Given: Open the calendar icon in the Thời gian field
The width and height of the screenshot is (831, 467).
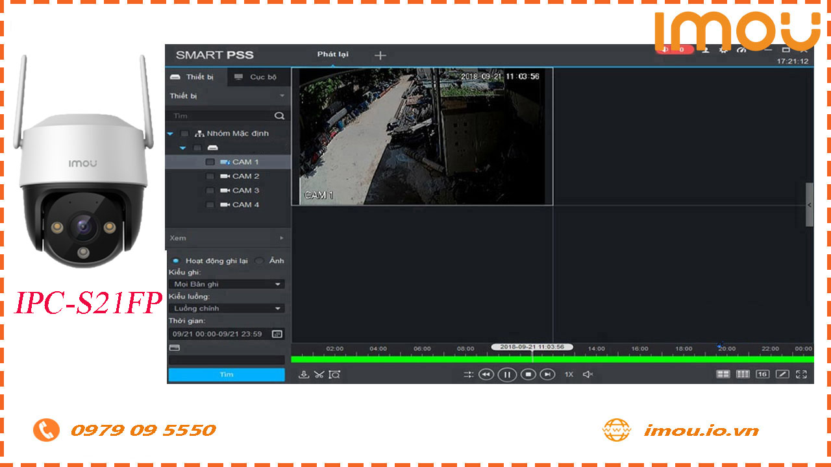Looking at the screenshot, I should (x=277, y=334).
